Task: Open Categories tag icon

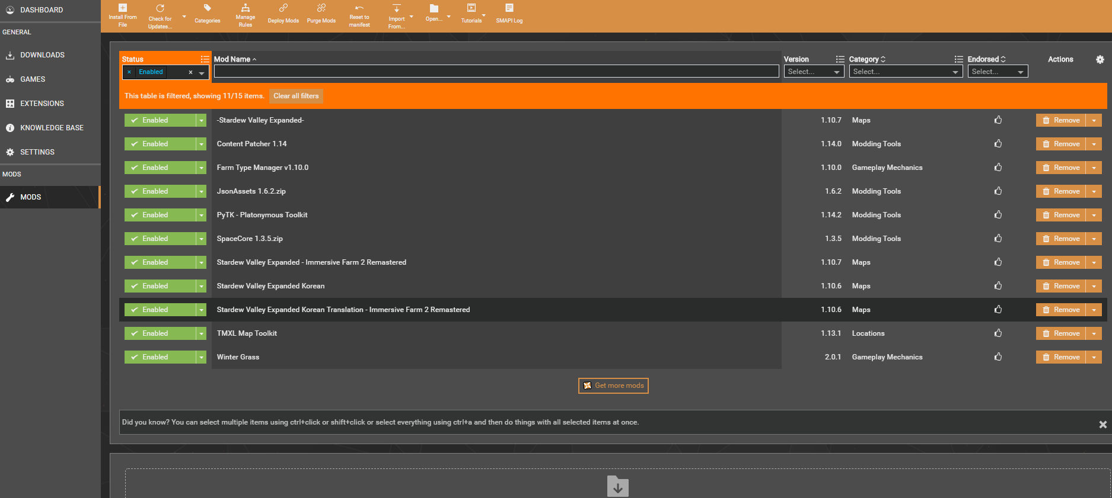Action: point(207,8)
